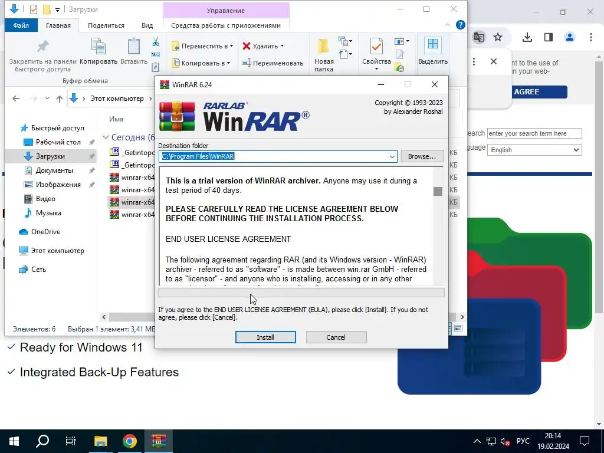Open Chrome three-dot menu
Screen dimensions: 604x453
pyautogui.click(x=591, y=37)
